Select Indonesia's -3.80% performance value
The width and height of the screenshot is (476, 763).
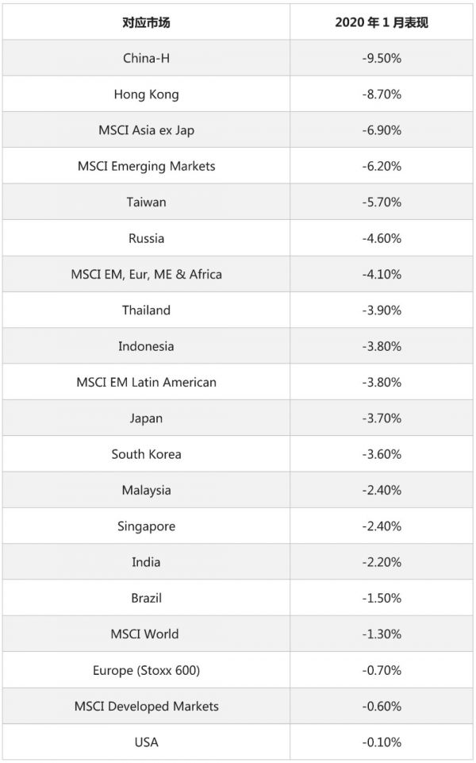(x=381, y=346)
